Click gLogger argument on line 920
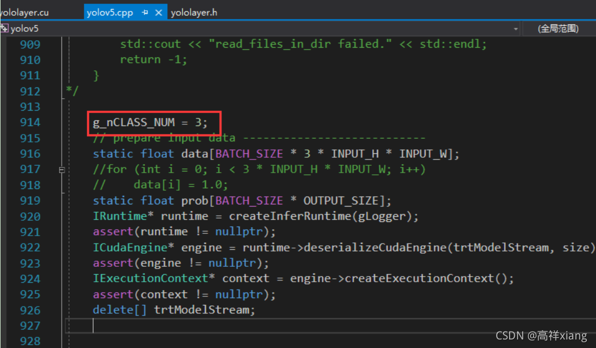Image resolution: width=596 pixels, height=348 pixels. click(x=381, y=216)
